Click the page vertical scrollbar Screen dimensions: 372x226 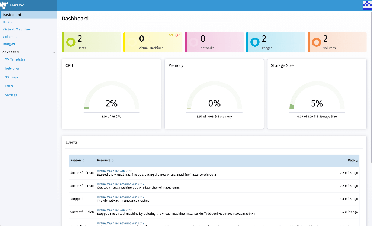click(x=370, y=112)
